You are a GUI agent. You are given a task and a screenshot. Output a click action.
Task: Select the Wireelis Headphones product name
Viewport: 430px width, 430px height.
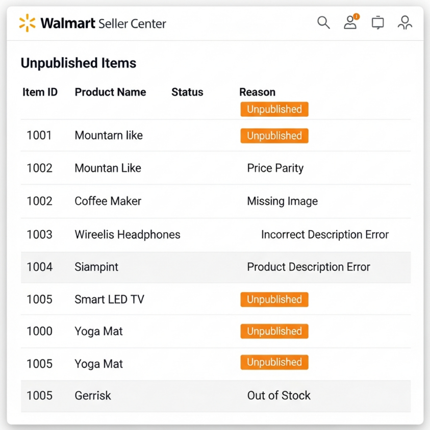(x=128, y=235)
